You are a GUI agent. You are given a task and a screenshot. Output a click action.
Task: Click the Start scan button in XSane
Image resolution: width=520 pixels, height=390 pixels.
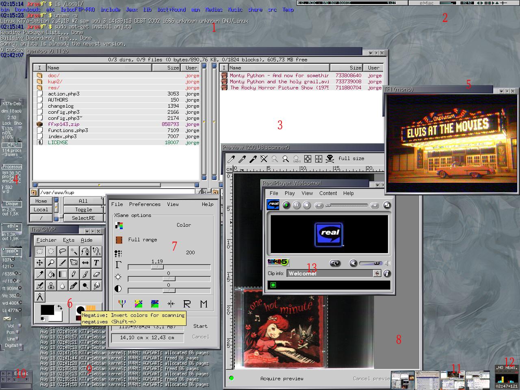(200, 326)
